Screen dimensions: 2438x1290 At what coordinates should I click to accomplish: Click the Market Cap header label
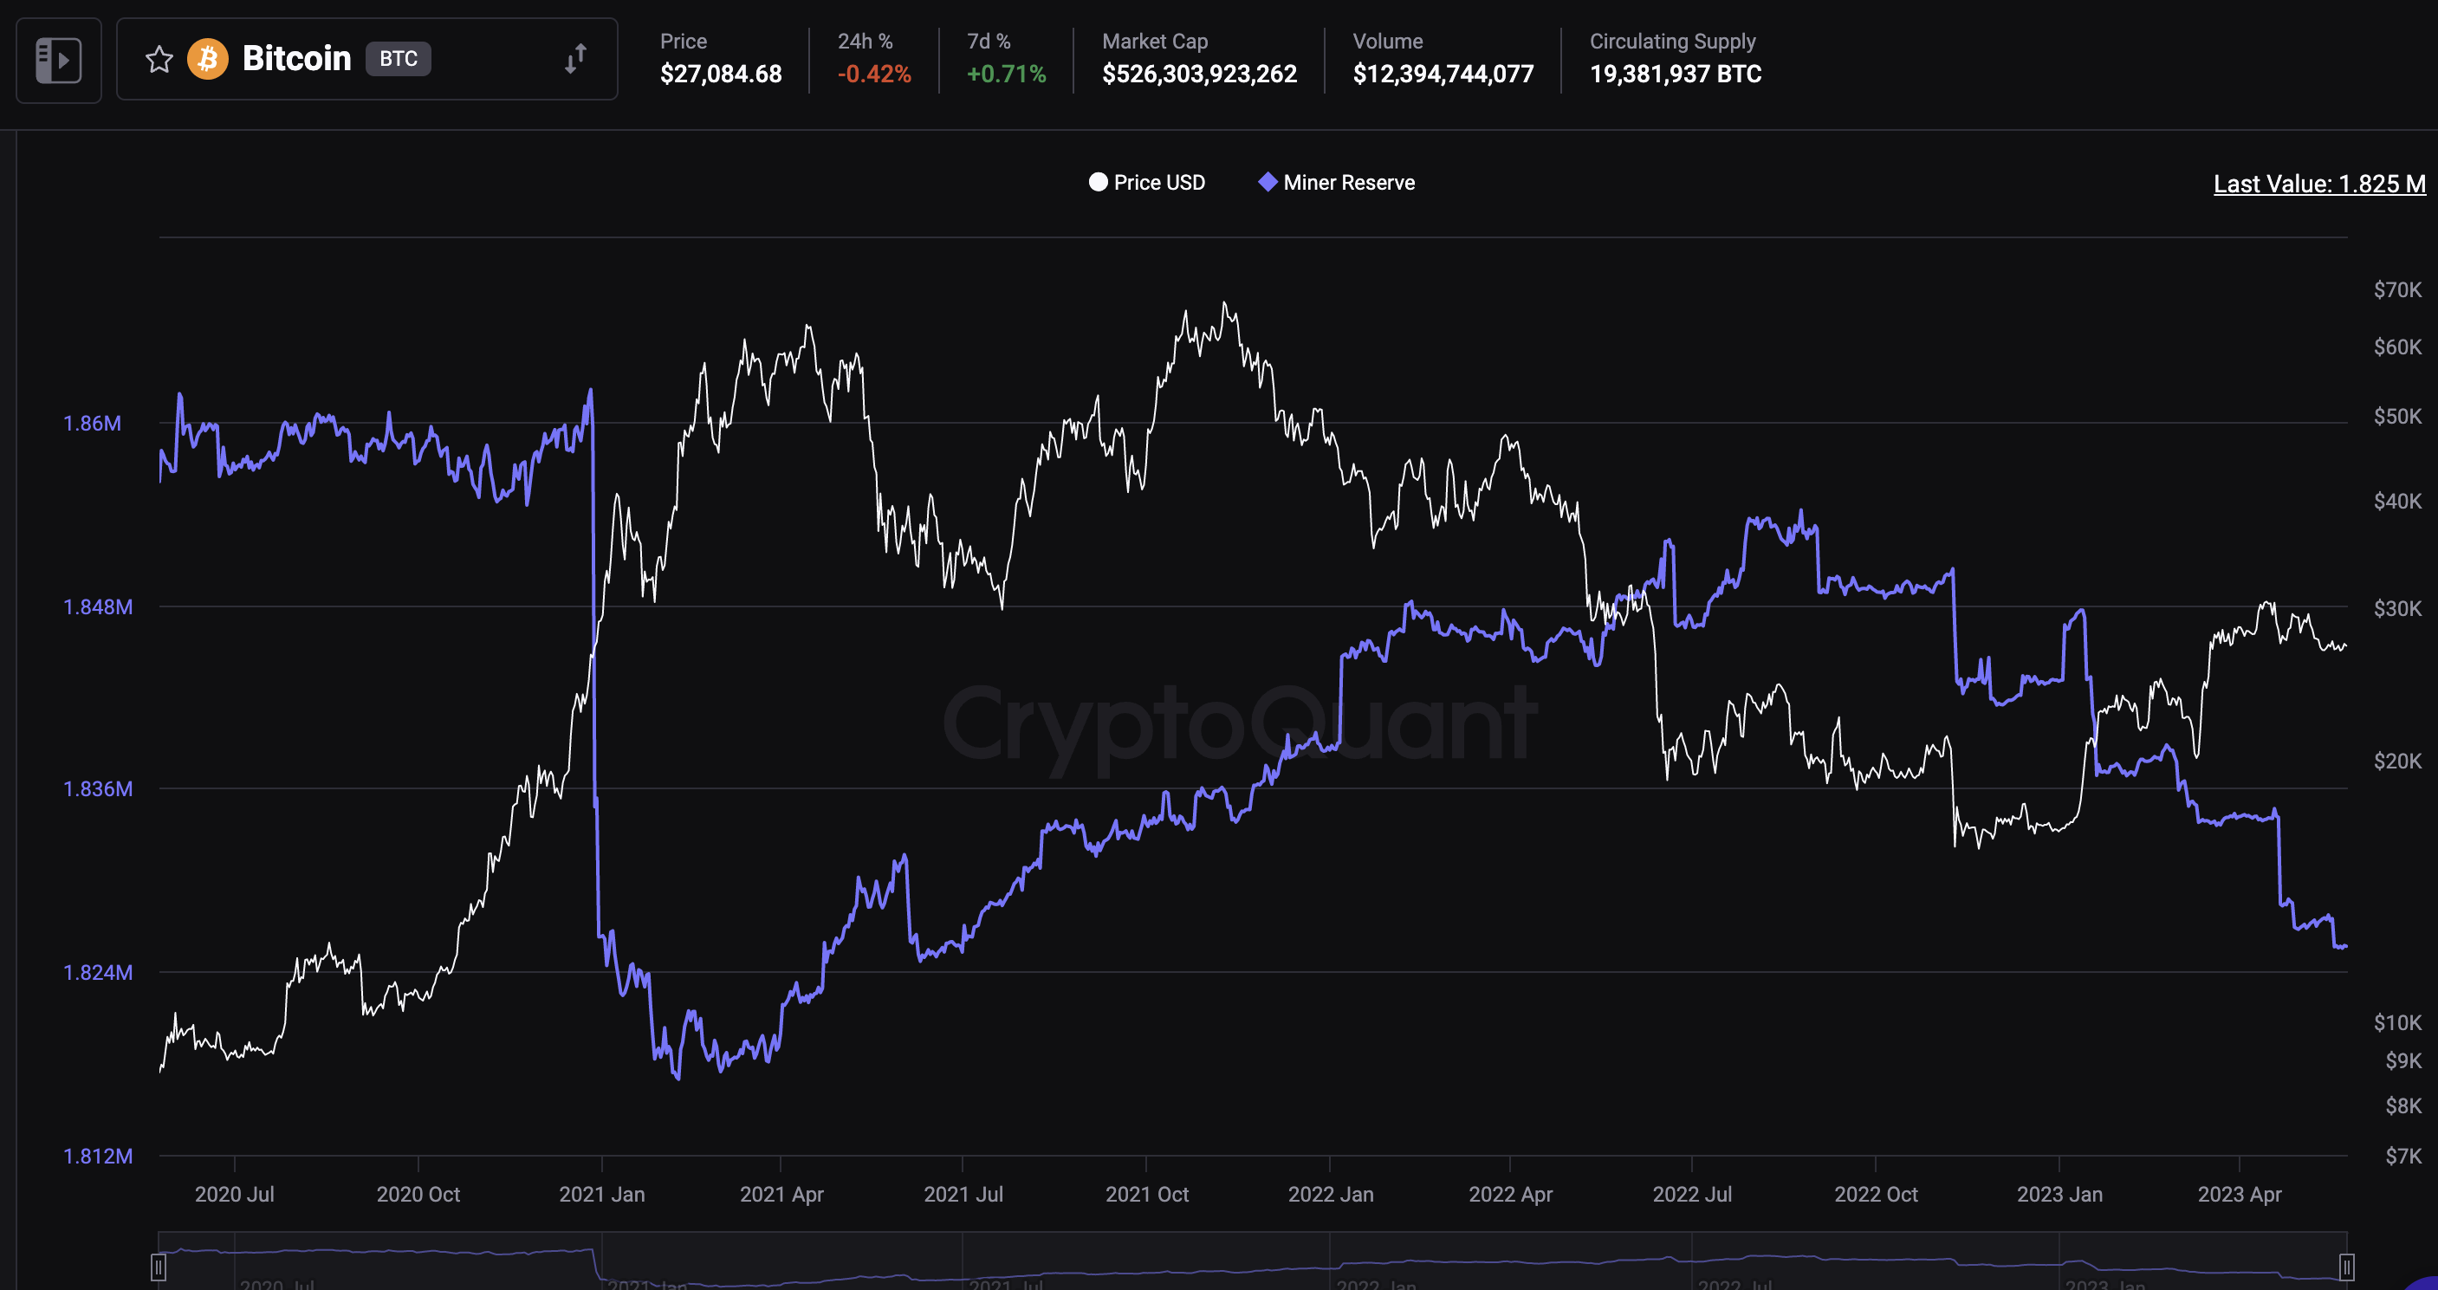[1155, 42]
